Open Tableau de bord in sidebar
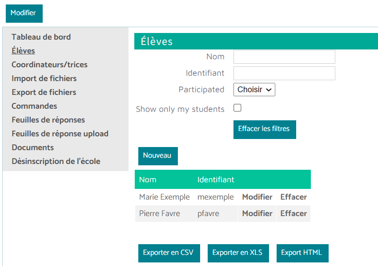Viewport: 378px width, 266px height. pos(41,37)
